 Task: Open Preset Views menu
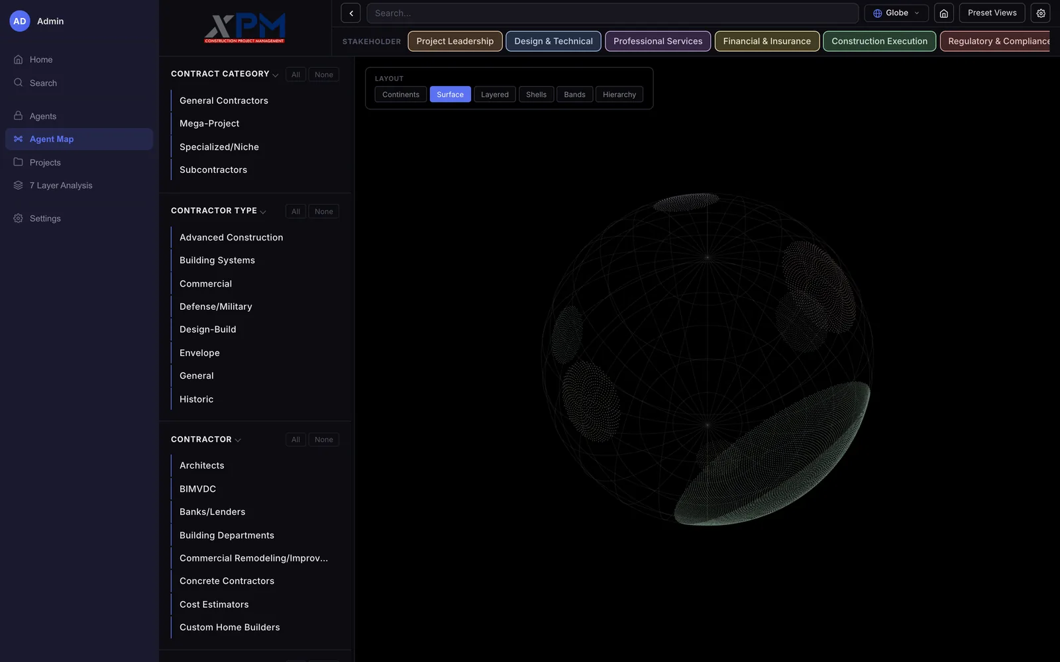(x=992, y=13)
